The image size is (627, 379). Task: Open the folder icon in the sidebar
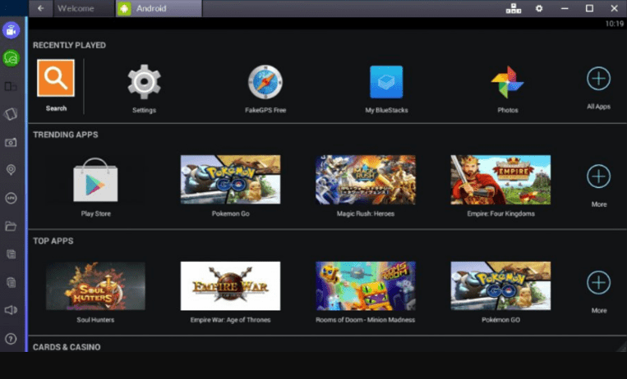tap(11, 226)
